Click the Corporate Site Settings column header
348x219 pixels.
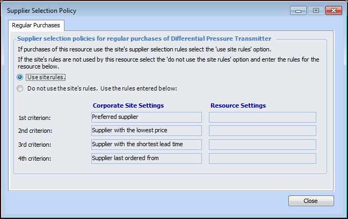pyautogui.click(x=128, y=105)
